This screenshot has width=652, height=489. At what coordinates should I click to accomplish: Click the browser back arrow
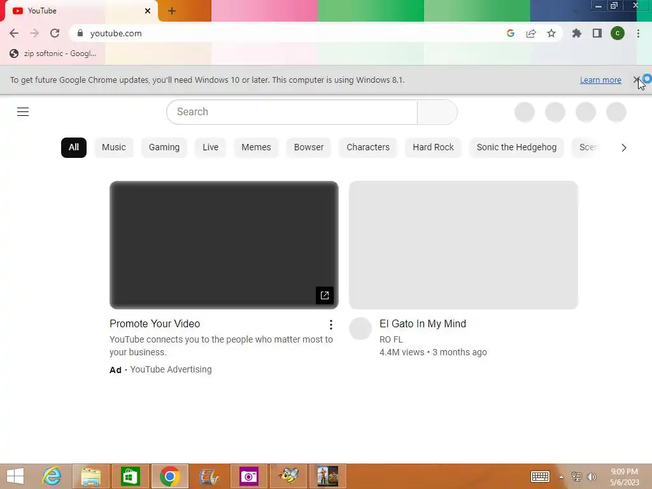pos(14,33)
